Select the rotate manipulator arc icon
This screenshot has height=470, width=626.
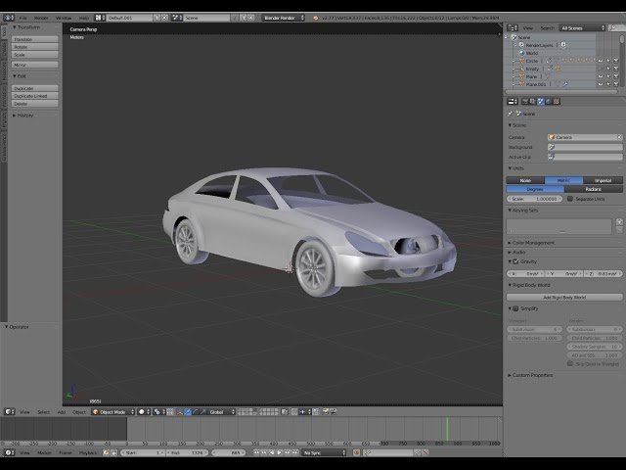click(196, 411)
